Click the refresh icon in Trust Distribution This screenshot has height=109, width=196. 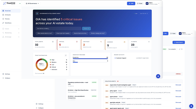(66, 55)
